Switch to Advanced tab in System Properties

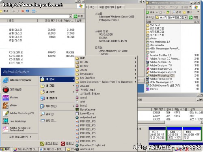click(x=92, y=7)
